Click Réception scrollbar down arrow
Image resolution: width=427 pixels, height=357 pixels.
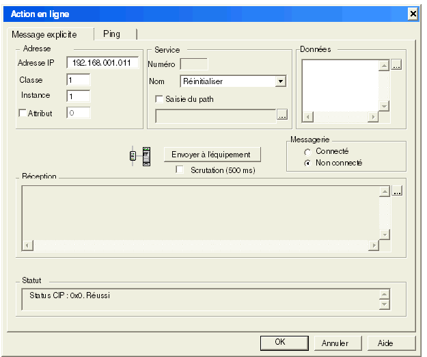click(x=385, y=235)
